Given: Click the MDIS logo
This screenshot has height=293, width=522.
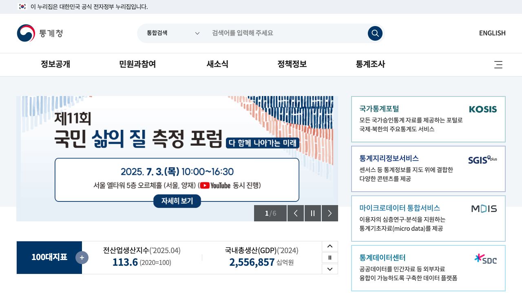Looking at the screenshot, I should click(x=484, y=209).
